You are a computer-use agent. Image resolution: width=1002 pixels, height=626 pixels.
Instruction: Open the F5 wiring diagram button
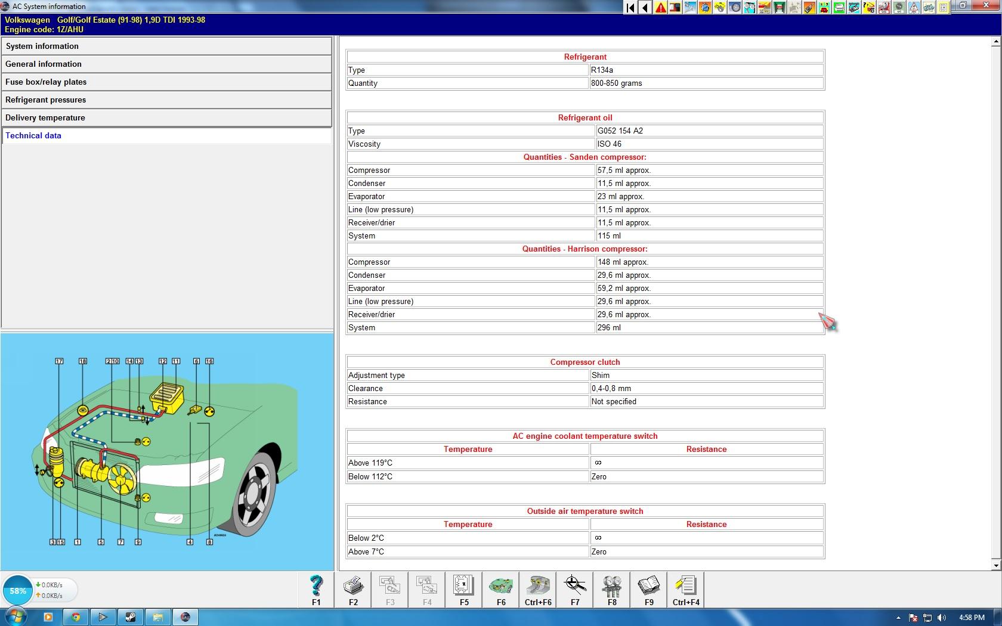pyautogui.click(x=464, y=590)
